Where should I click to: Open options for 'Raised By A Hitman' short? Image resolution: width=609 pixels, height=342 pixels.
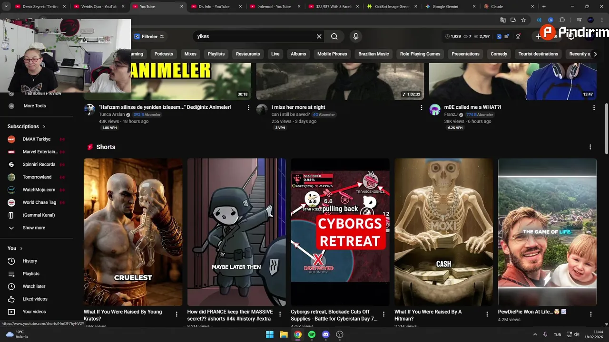(487, 314)
